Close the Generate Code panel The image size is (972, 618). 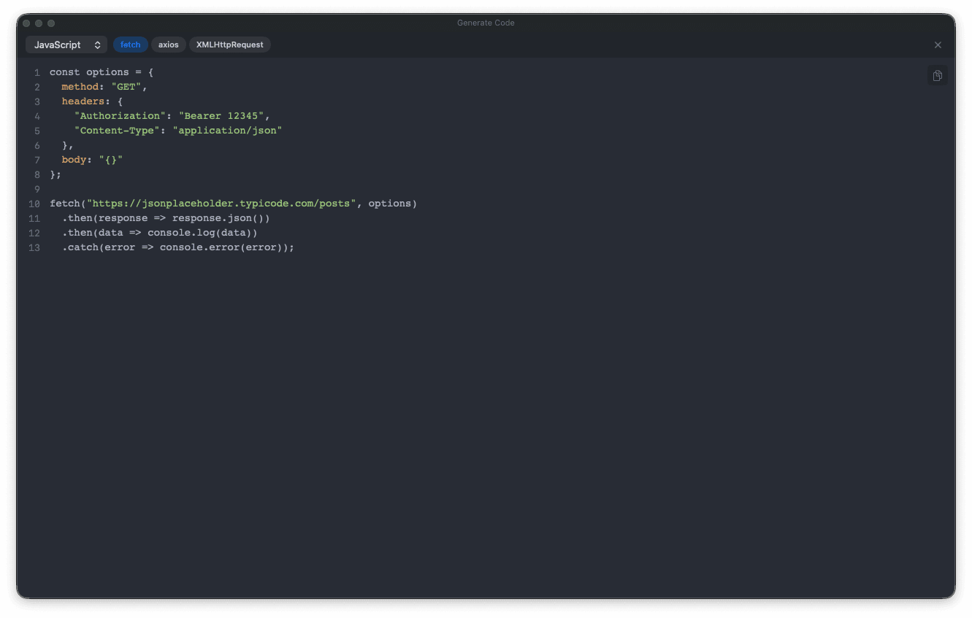[x=938, y=45]
